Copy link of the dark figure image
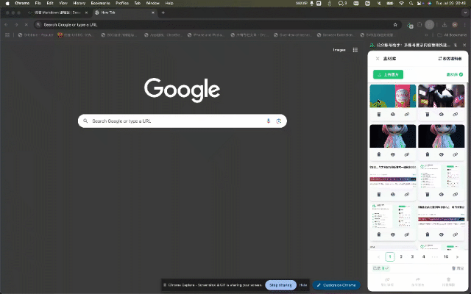 455,115
